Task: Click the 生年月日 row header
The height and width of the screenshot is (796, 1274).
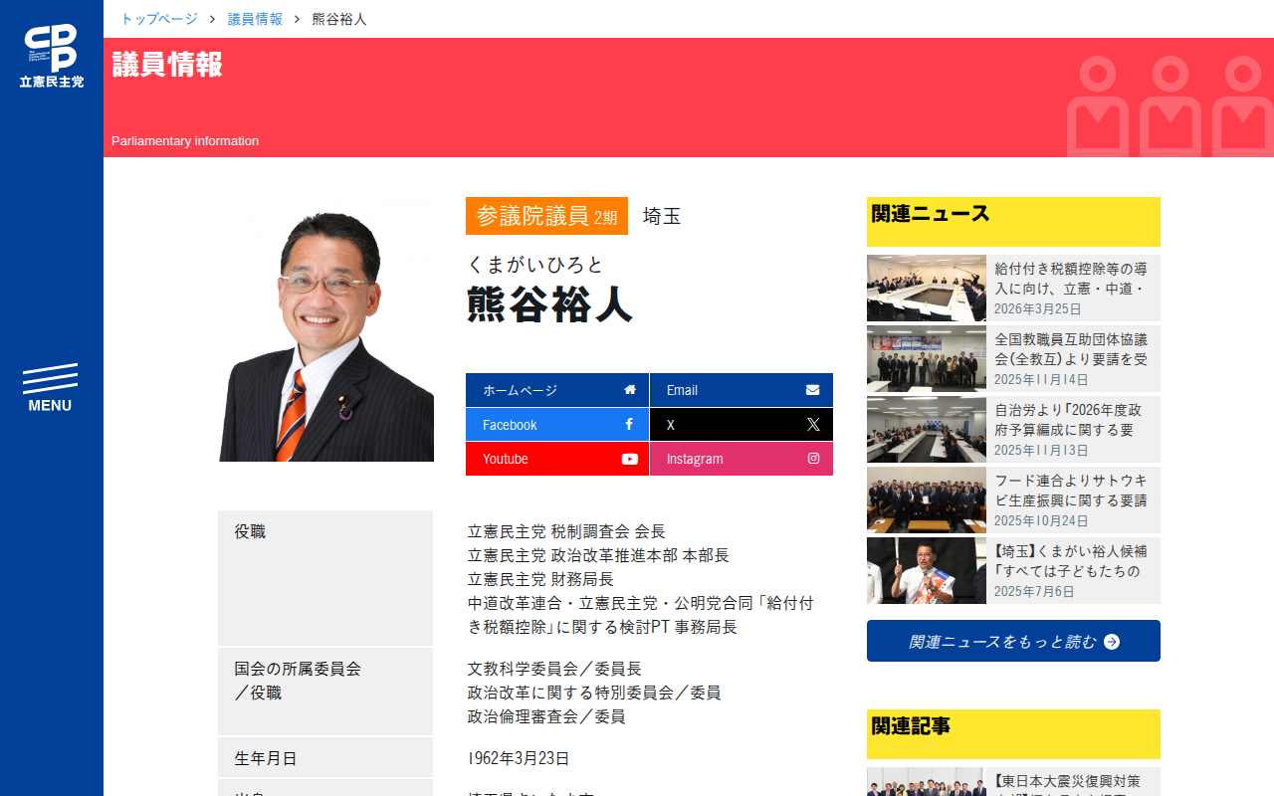Action: 325,757
